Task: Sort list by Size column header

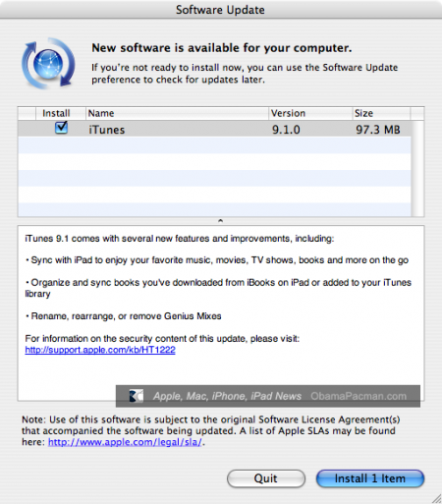Action: (381, 113)
